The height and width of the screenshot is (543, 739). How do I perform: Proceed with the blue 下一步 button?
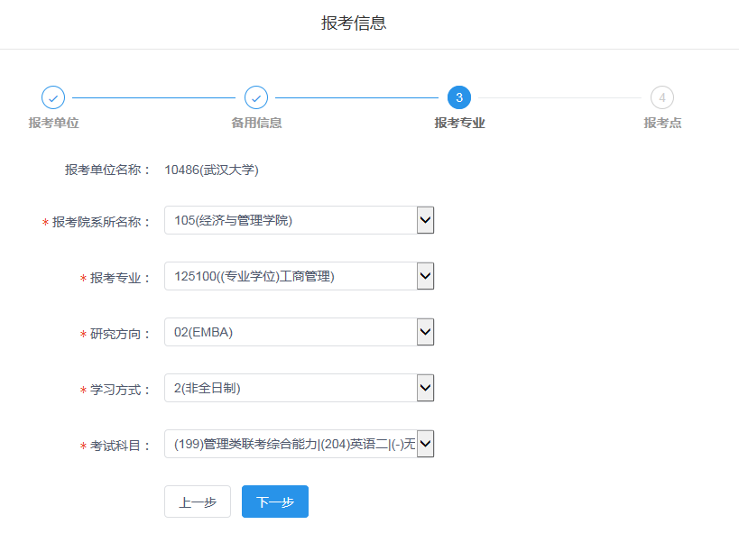[275, 502]
